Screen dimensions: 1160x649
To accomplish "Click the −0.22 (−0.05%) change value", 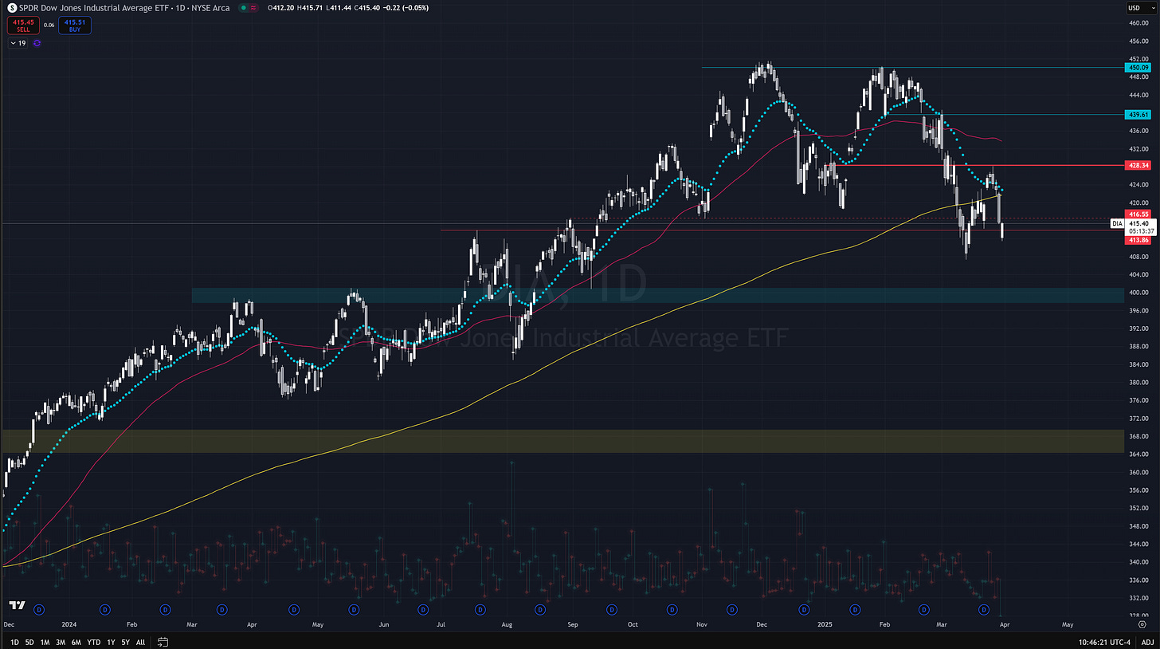I will pyautogui.click(x=406, y=7).
